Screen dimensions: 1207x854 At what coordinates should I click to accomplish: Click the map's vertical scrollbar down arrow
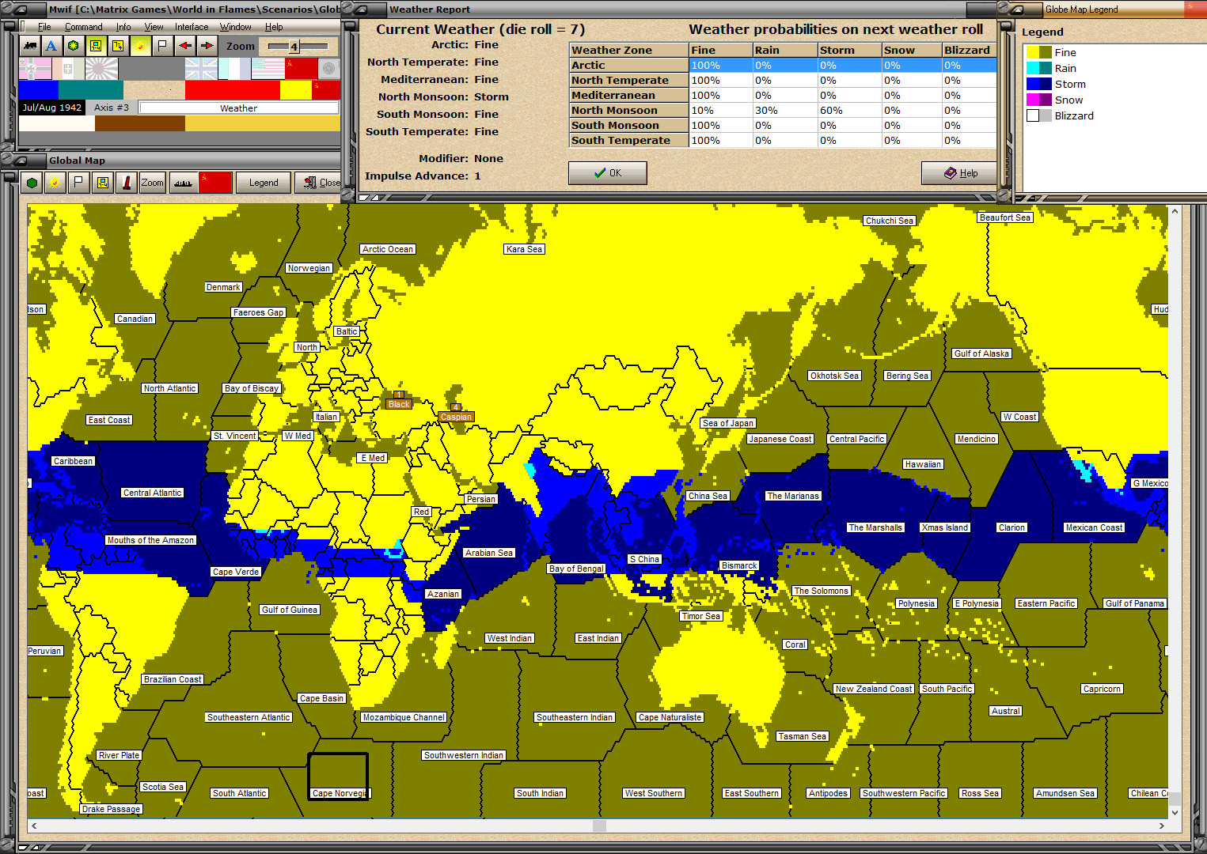pos(1175,812)
